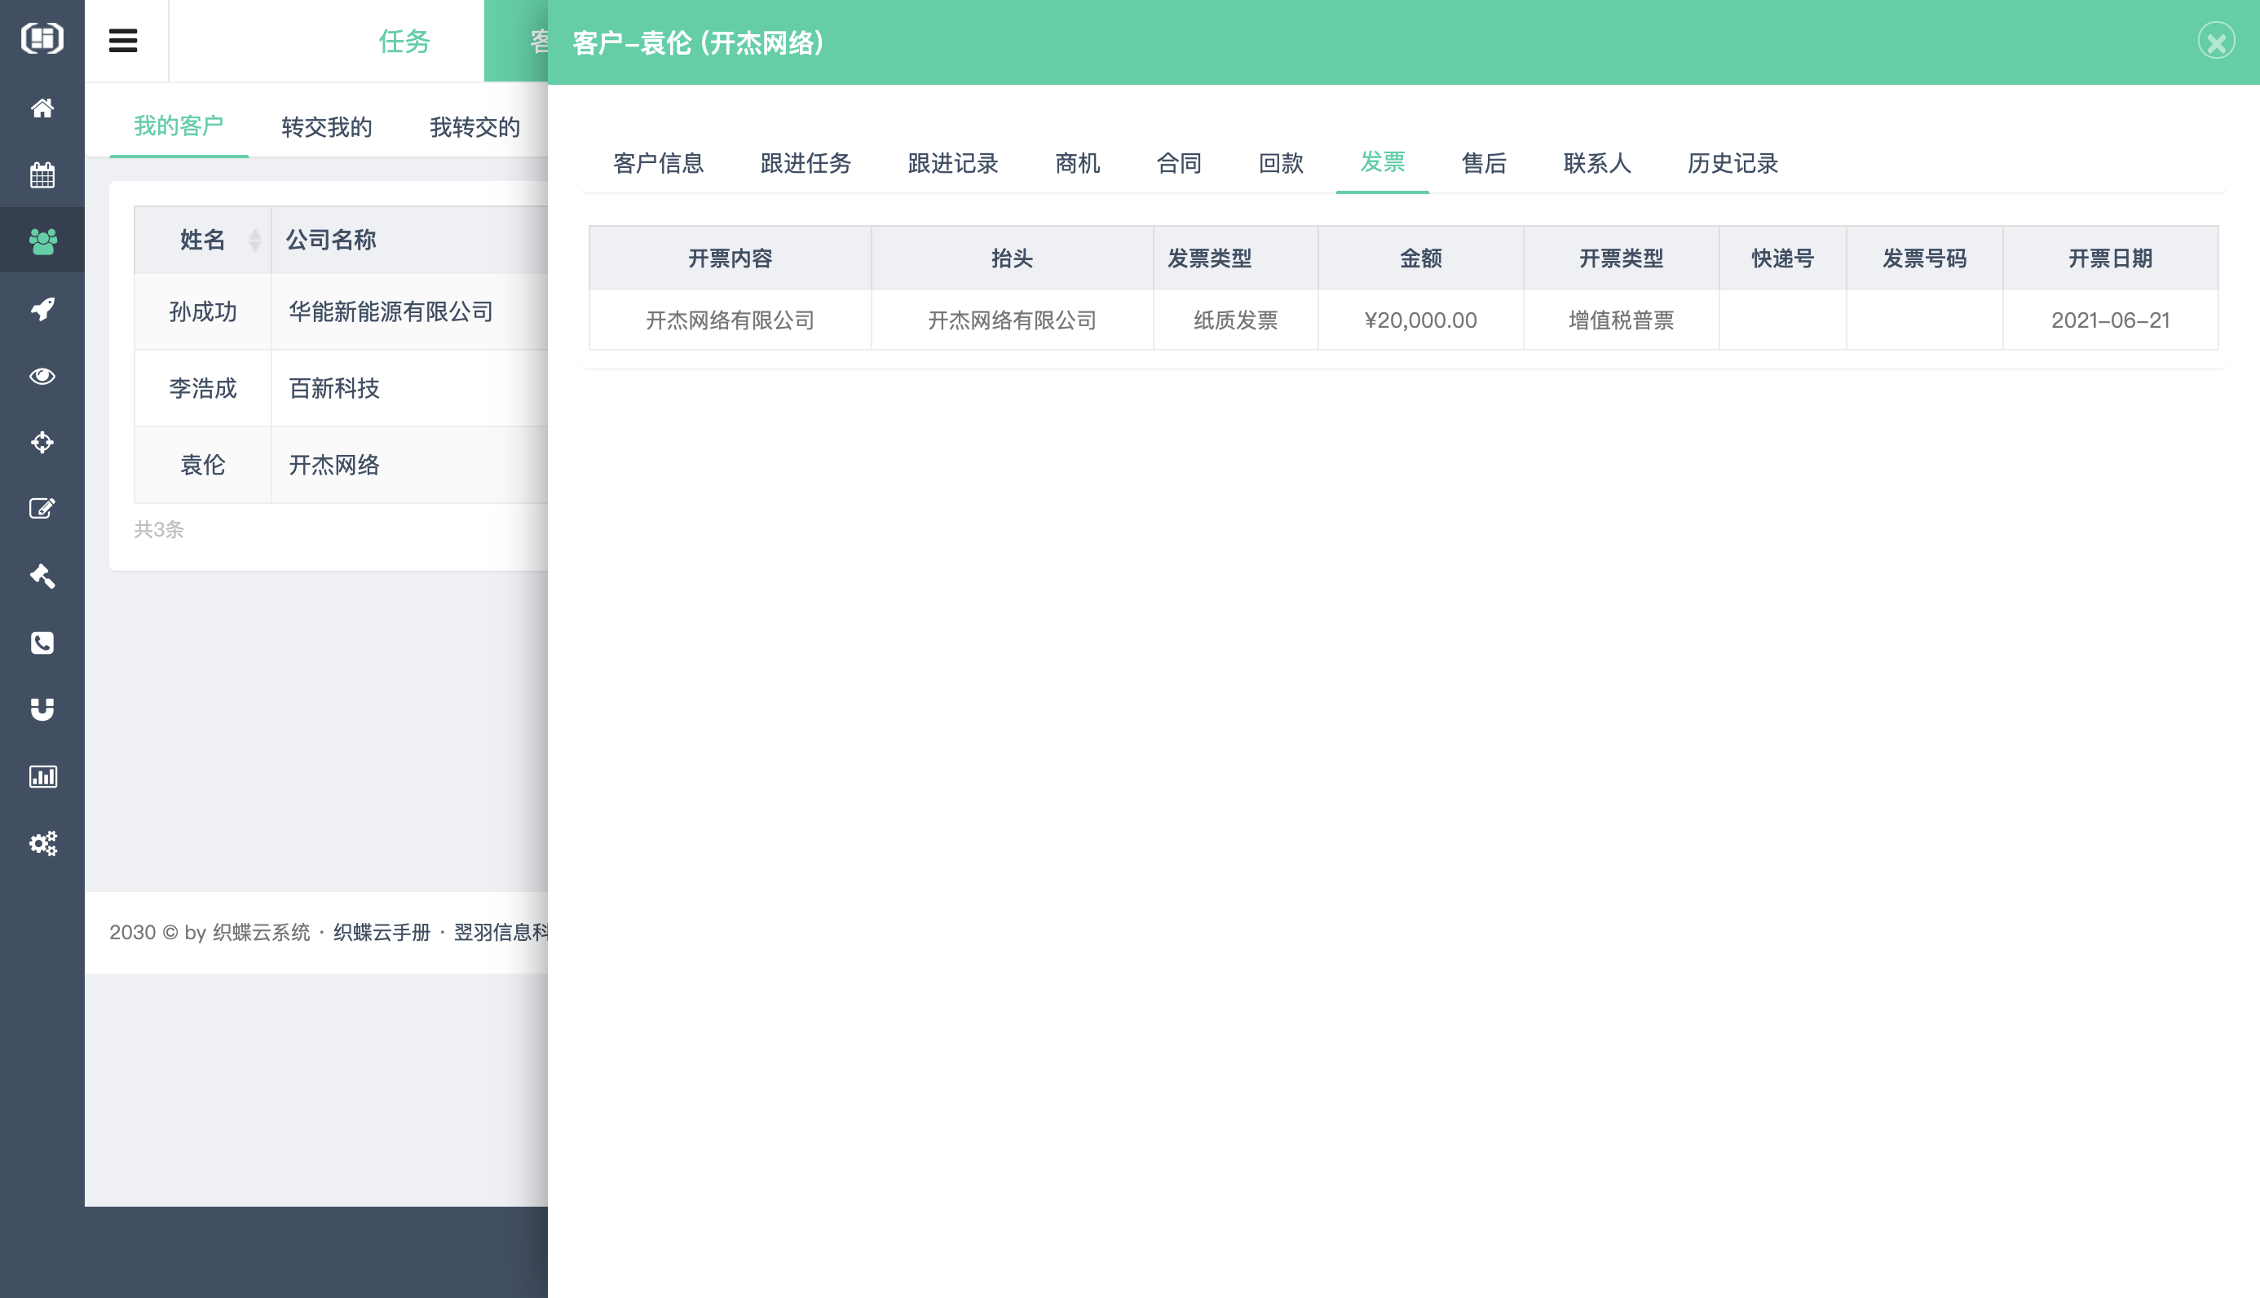Open the compose/edit icon
This screenshot has height=1298, width=2260.
pos(42,508)
